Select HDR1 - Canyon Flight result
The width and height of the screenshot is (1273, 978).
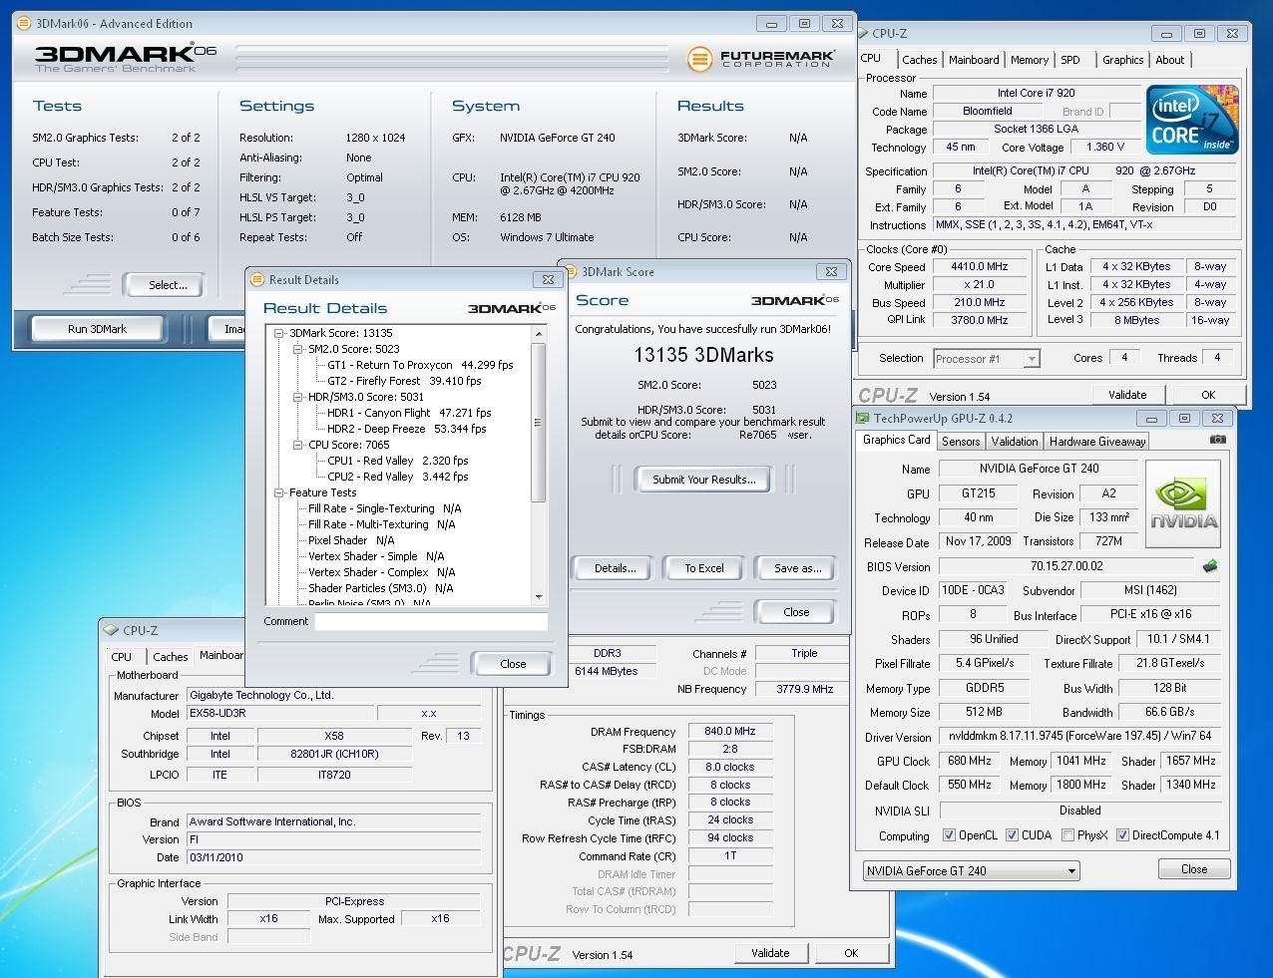click(409, 413)
